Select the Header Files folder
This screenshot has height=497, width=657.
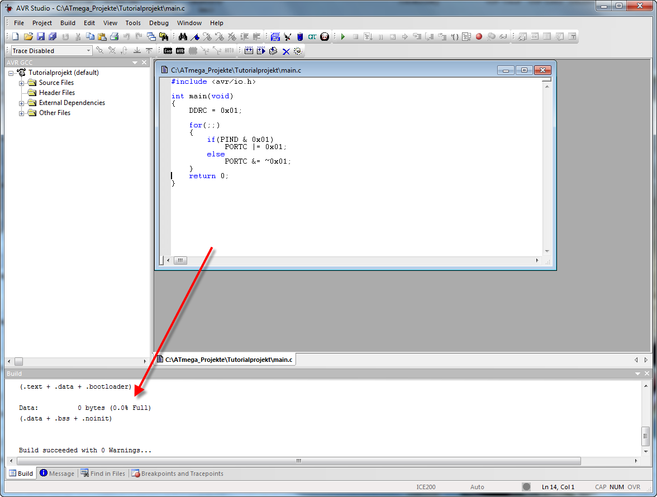[x=57, y=93]
